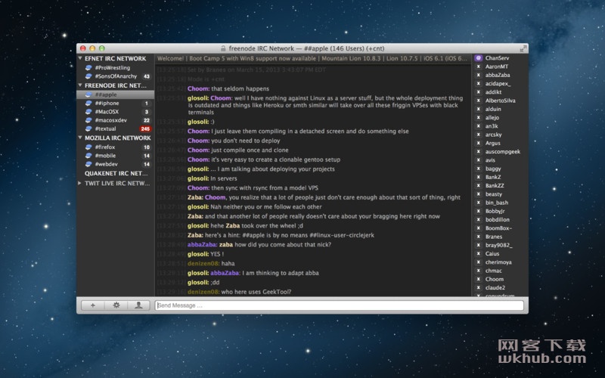The image size is (605, 378).
Task: Click the user badge icon beside claude2
Action: click(479, 287)
